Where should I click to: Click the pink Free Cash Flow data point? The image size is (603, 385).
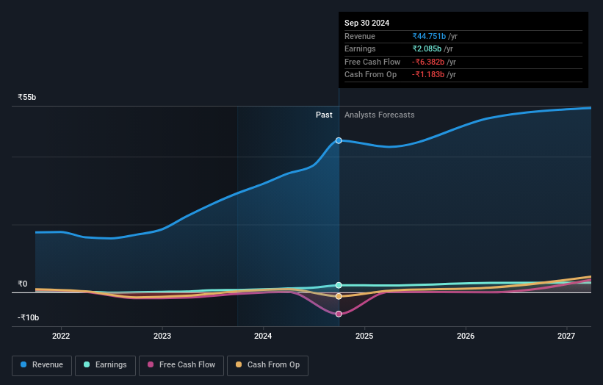point(339,314)
